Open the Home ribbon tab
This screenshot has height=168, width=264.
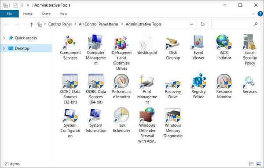(x=28, y=14)
